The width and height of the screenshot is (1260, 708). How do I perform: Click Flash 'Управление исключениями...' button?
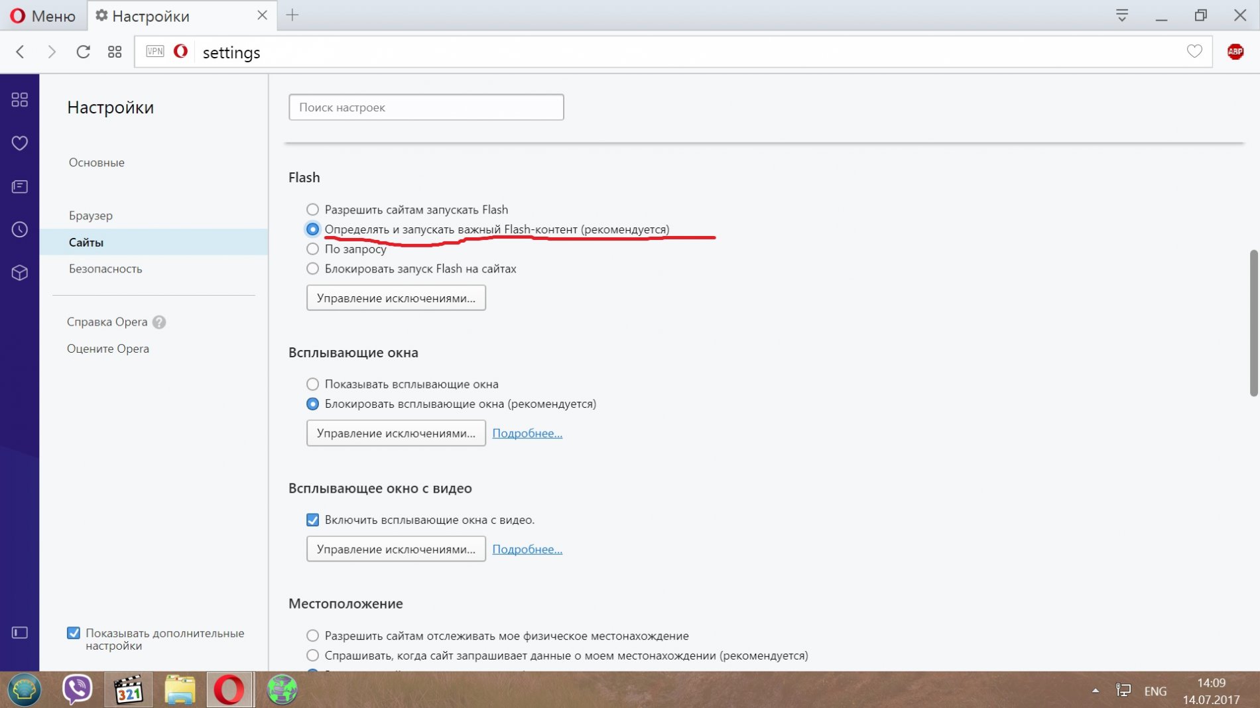(x=396, y=298)
